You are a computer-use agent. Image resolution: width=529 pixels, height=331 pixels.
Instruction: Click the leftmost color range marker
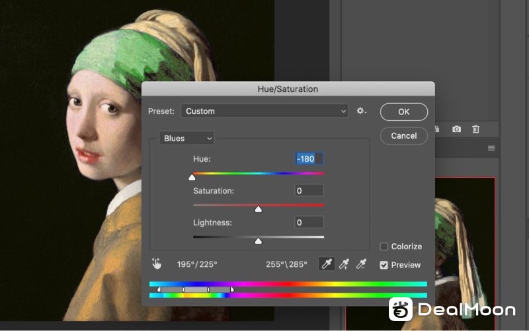coord(159,289)
